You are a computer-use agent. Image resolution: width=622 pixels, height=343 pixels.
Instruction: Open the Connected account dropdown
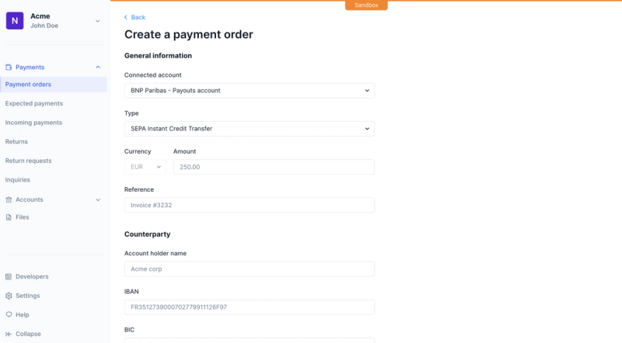pyautogui.click(x=250, y=91)
